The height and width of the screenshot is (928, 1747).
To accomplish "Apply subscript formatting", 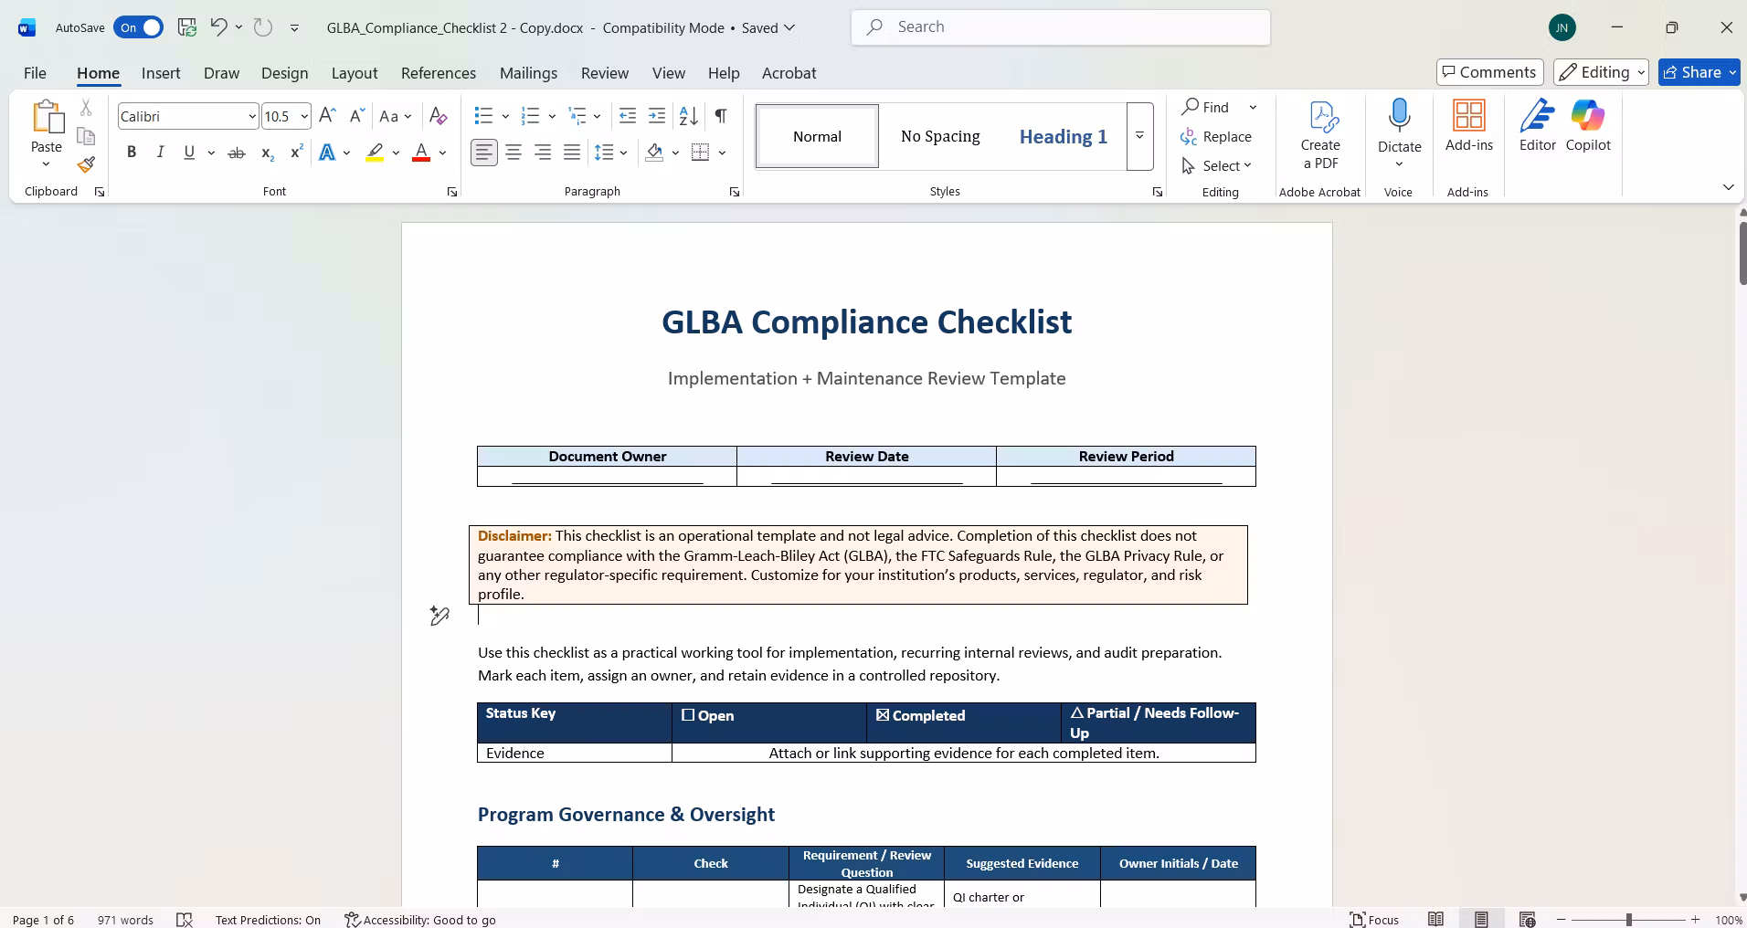I will (x=267, y=153).
